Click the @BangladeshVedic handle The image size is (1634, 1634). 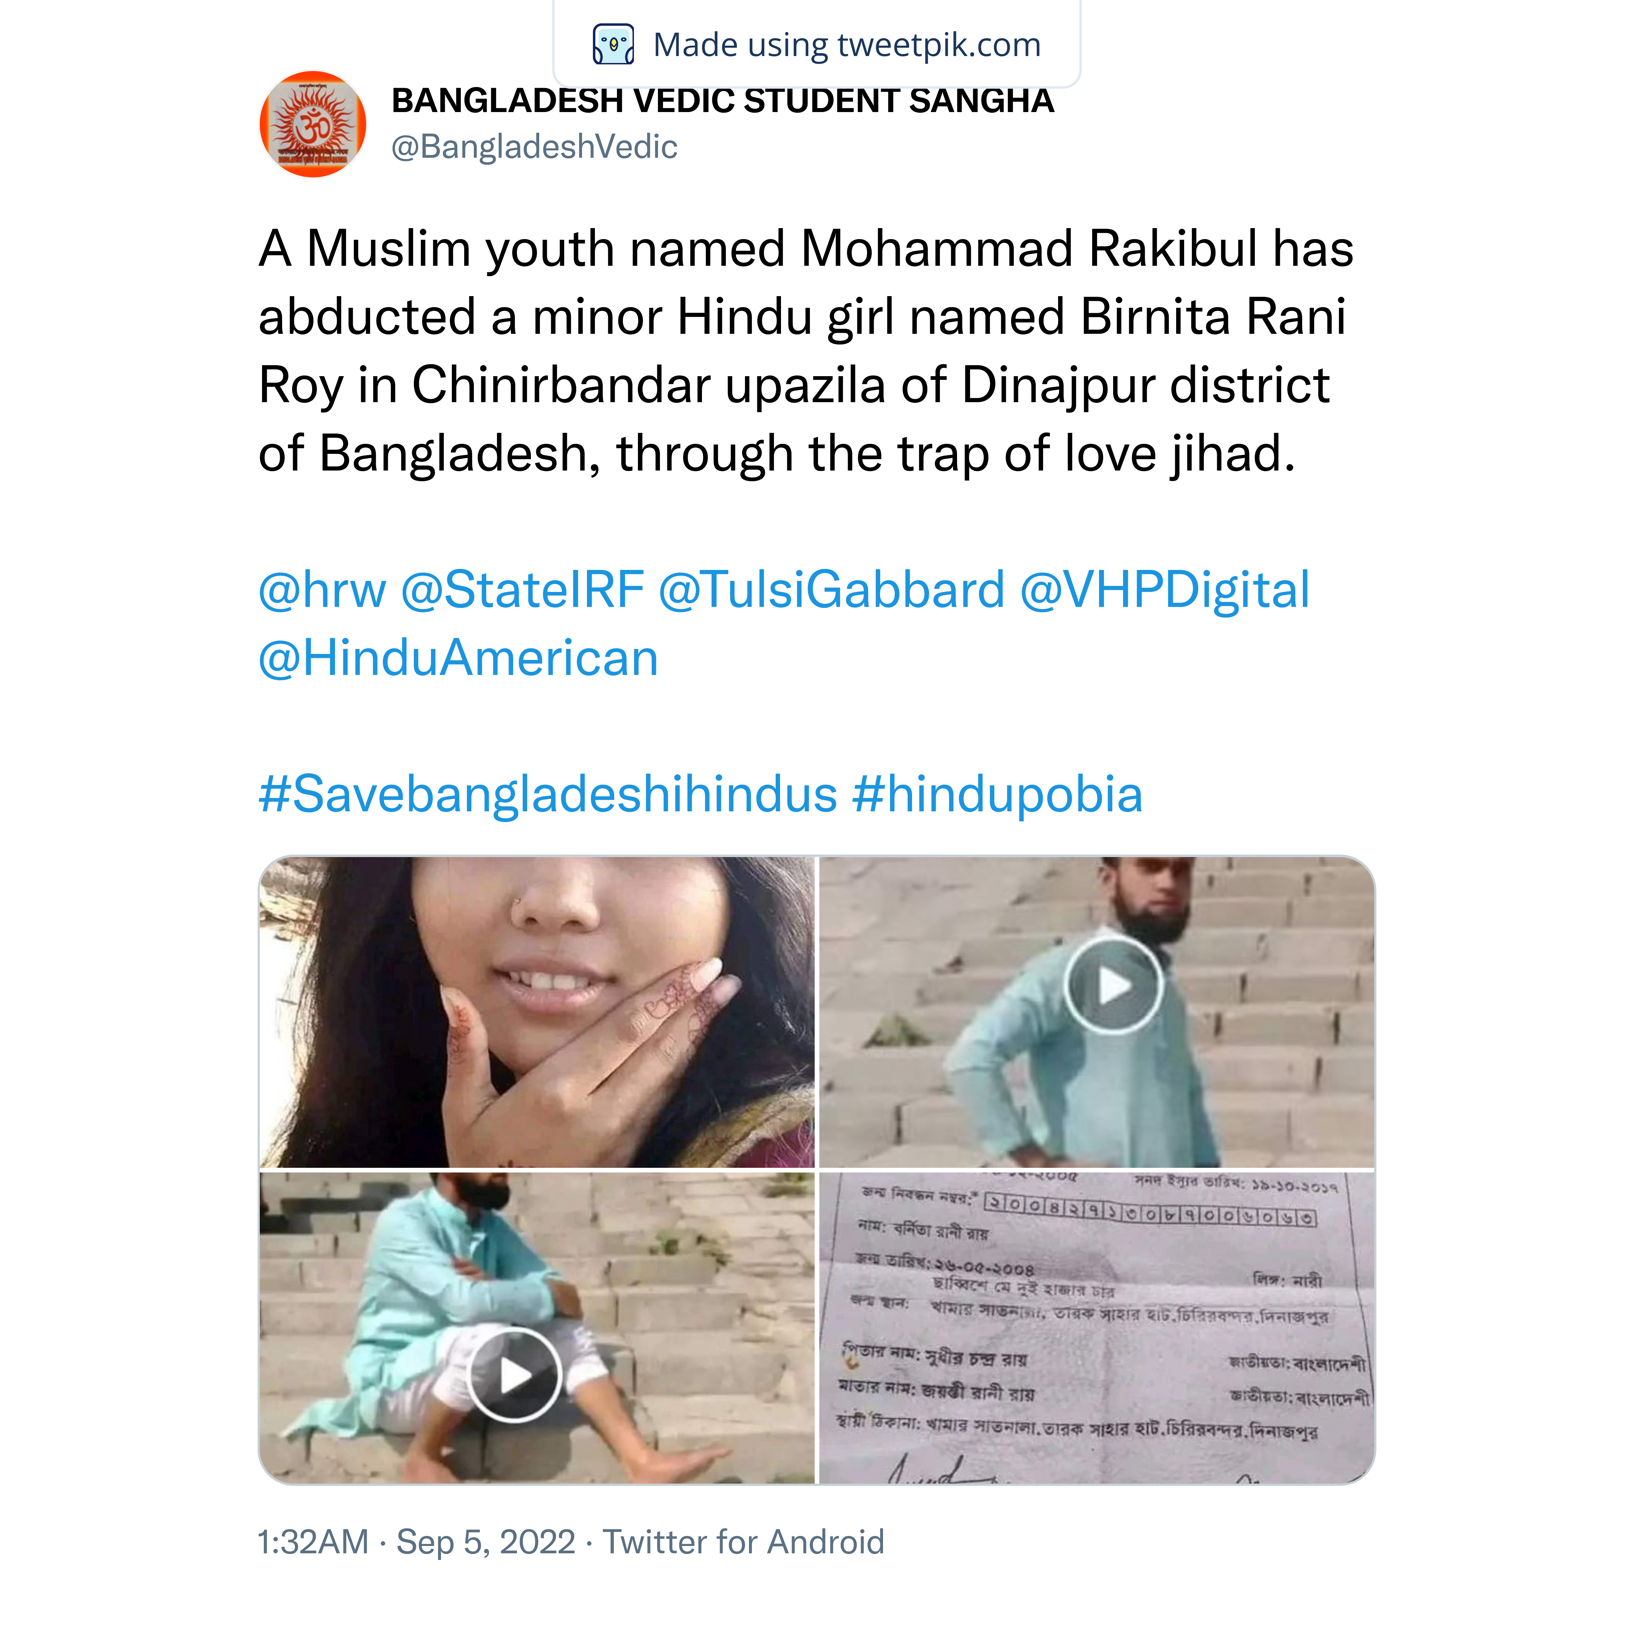534,147
